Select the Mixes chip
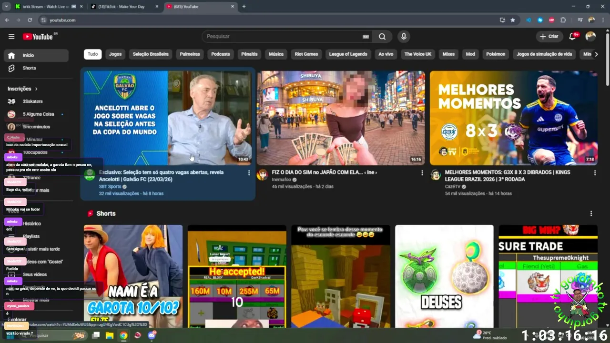 [x=448, y=54]
